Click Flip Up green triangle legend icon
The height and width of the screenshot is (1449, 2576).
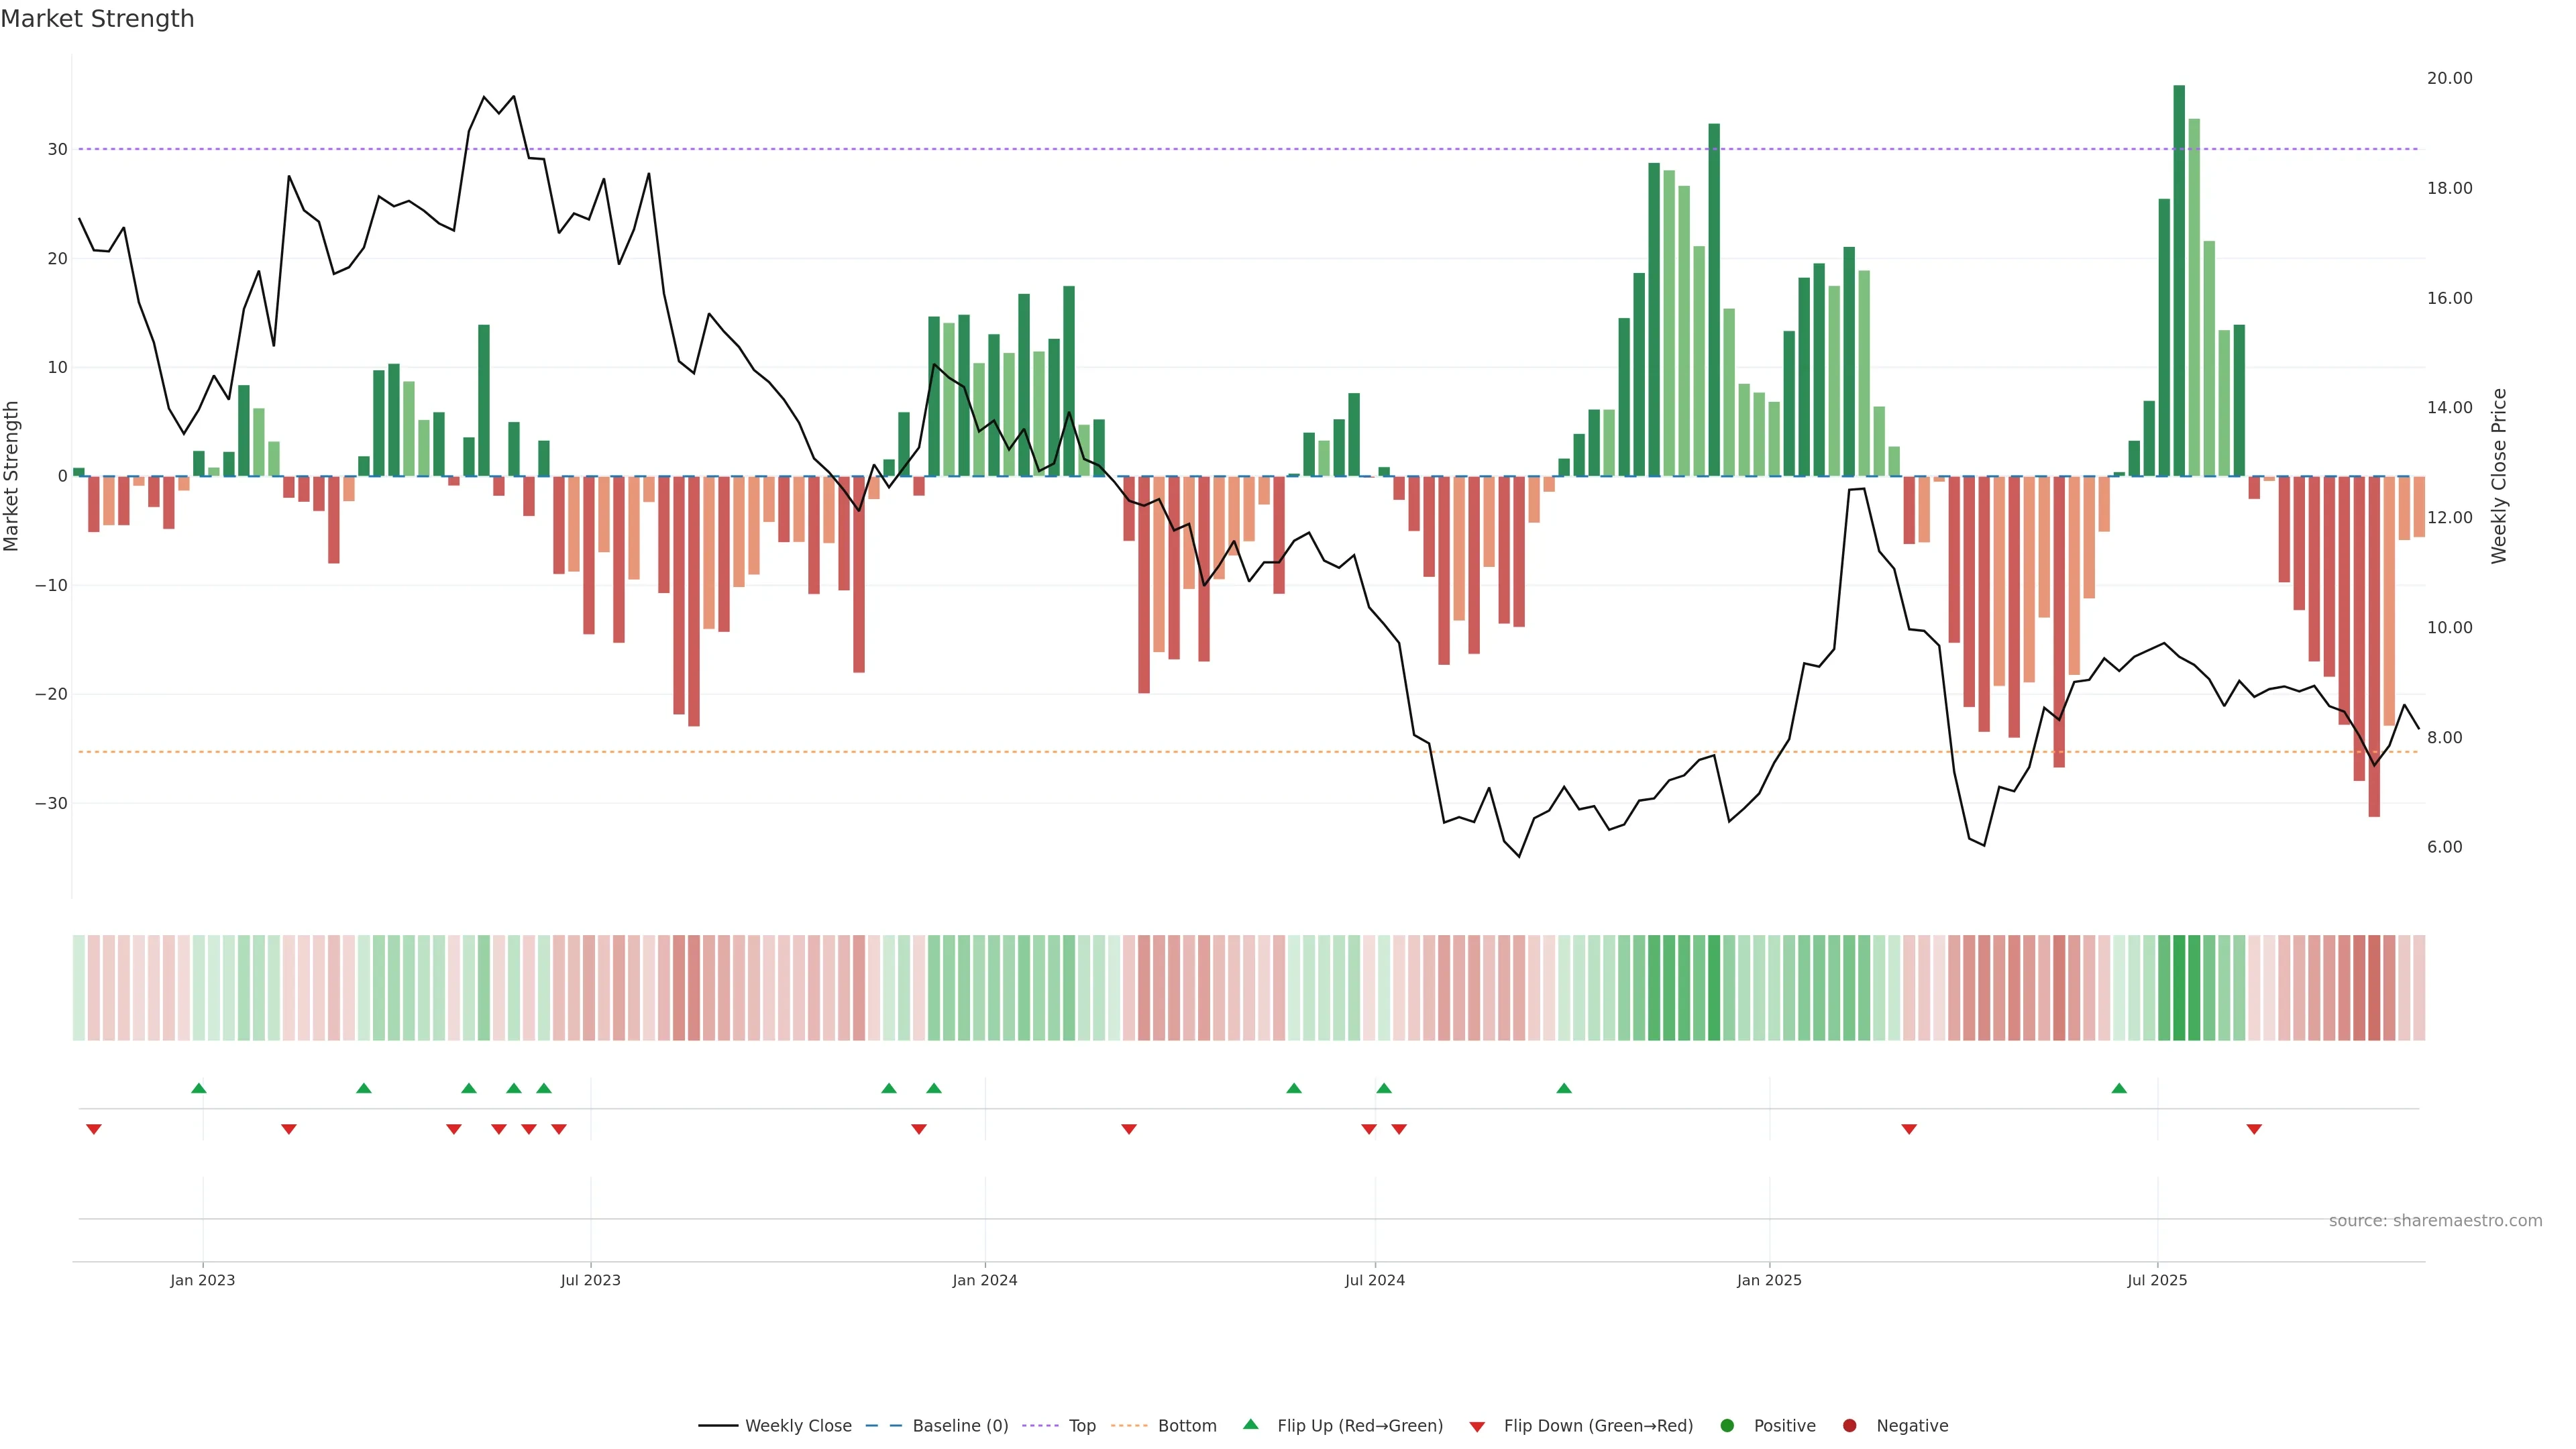point(1250,1424)
